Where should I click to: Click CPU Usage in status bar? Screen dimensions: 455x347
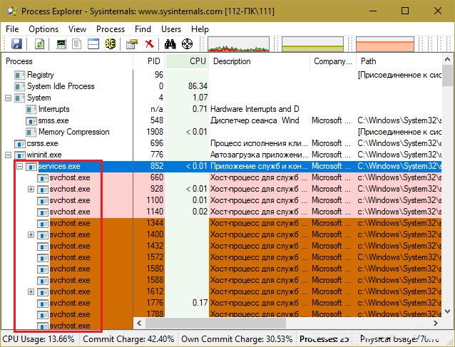pos(39,339)
